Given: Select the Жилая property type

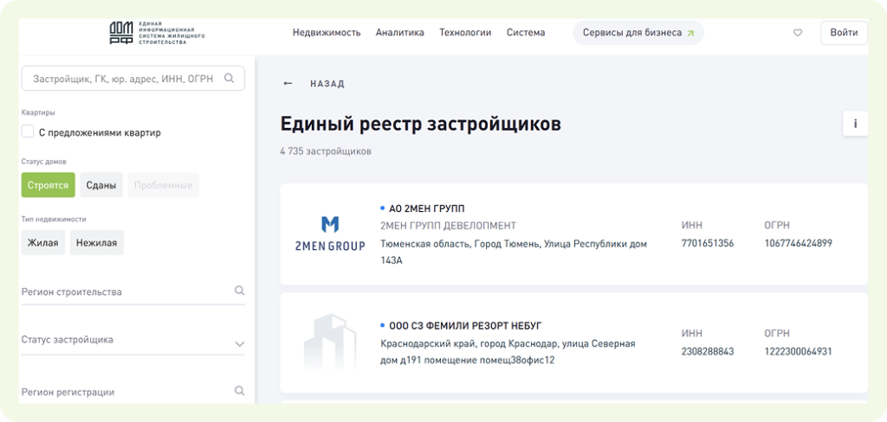Looking at the screenshot, I should (x=43, y=243).
